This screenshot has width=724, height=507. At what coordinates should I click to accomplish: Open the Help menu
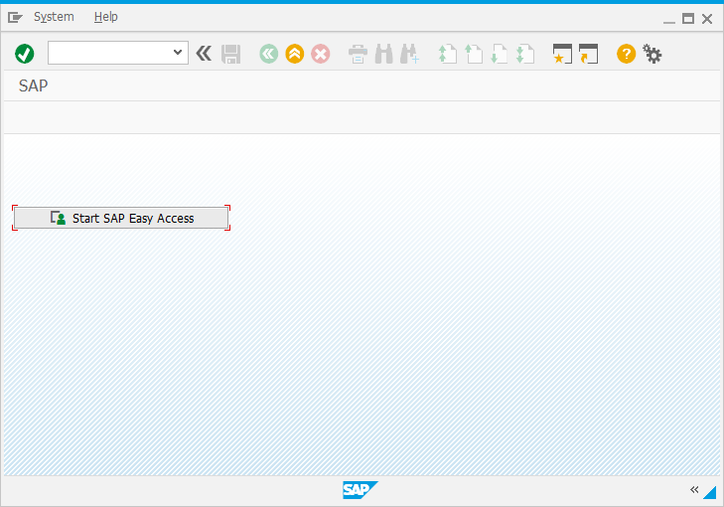105,17
